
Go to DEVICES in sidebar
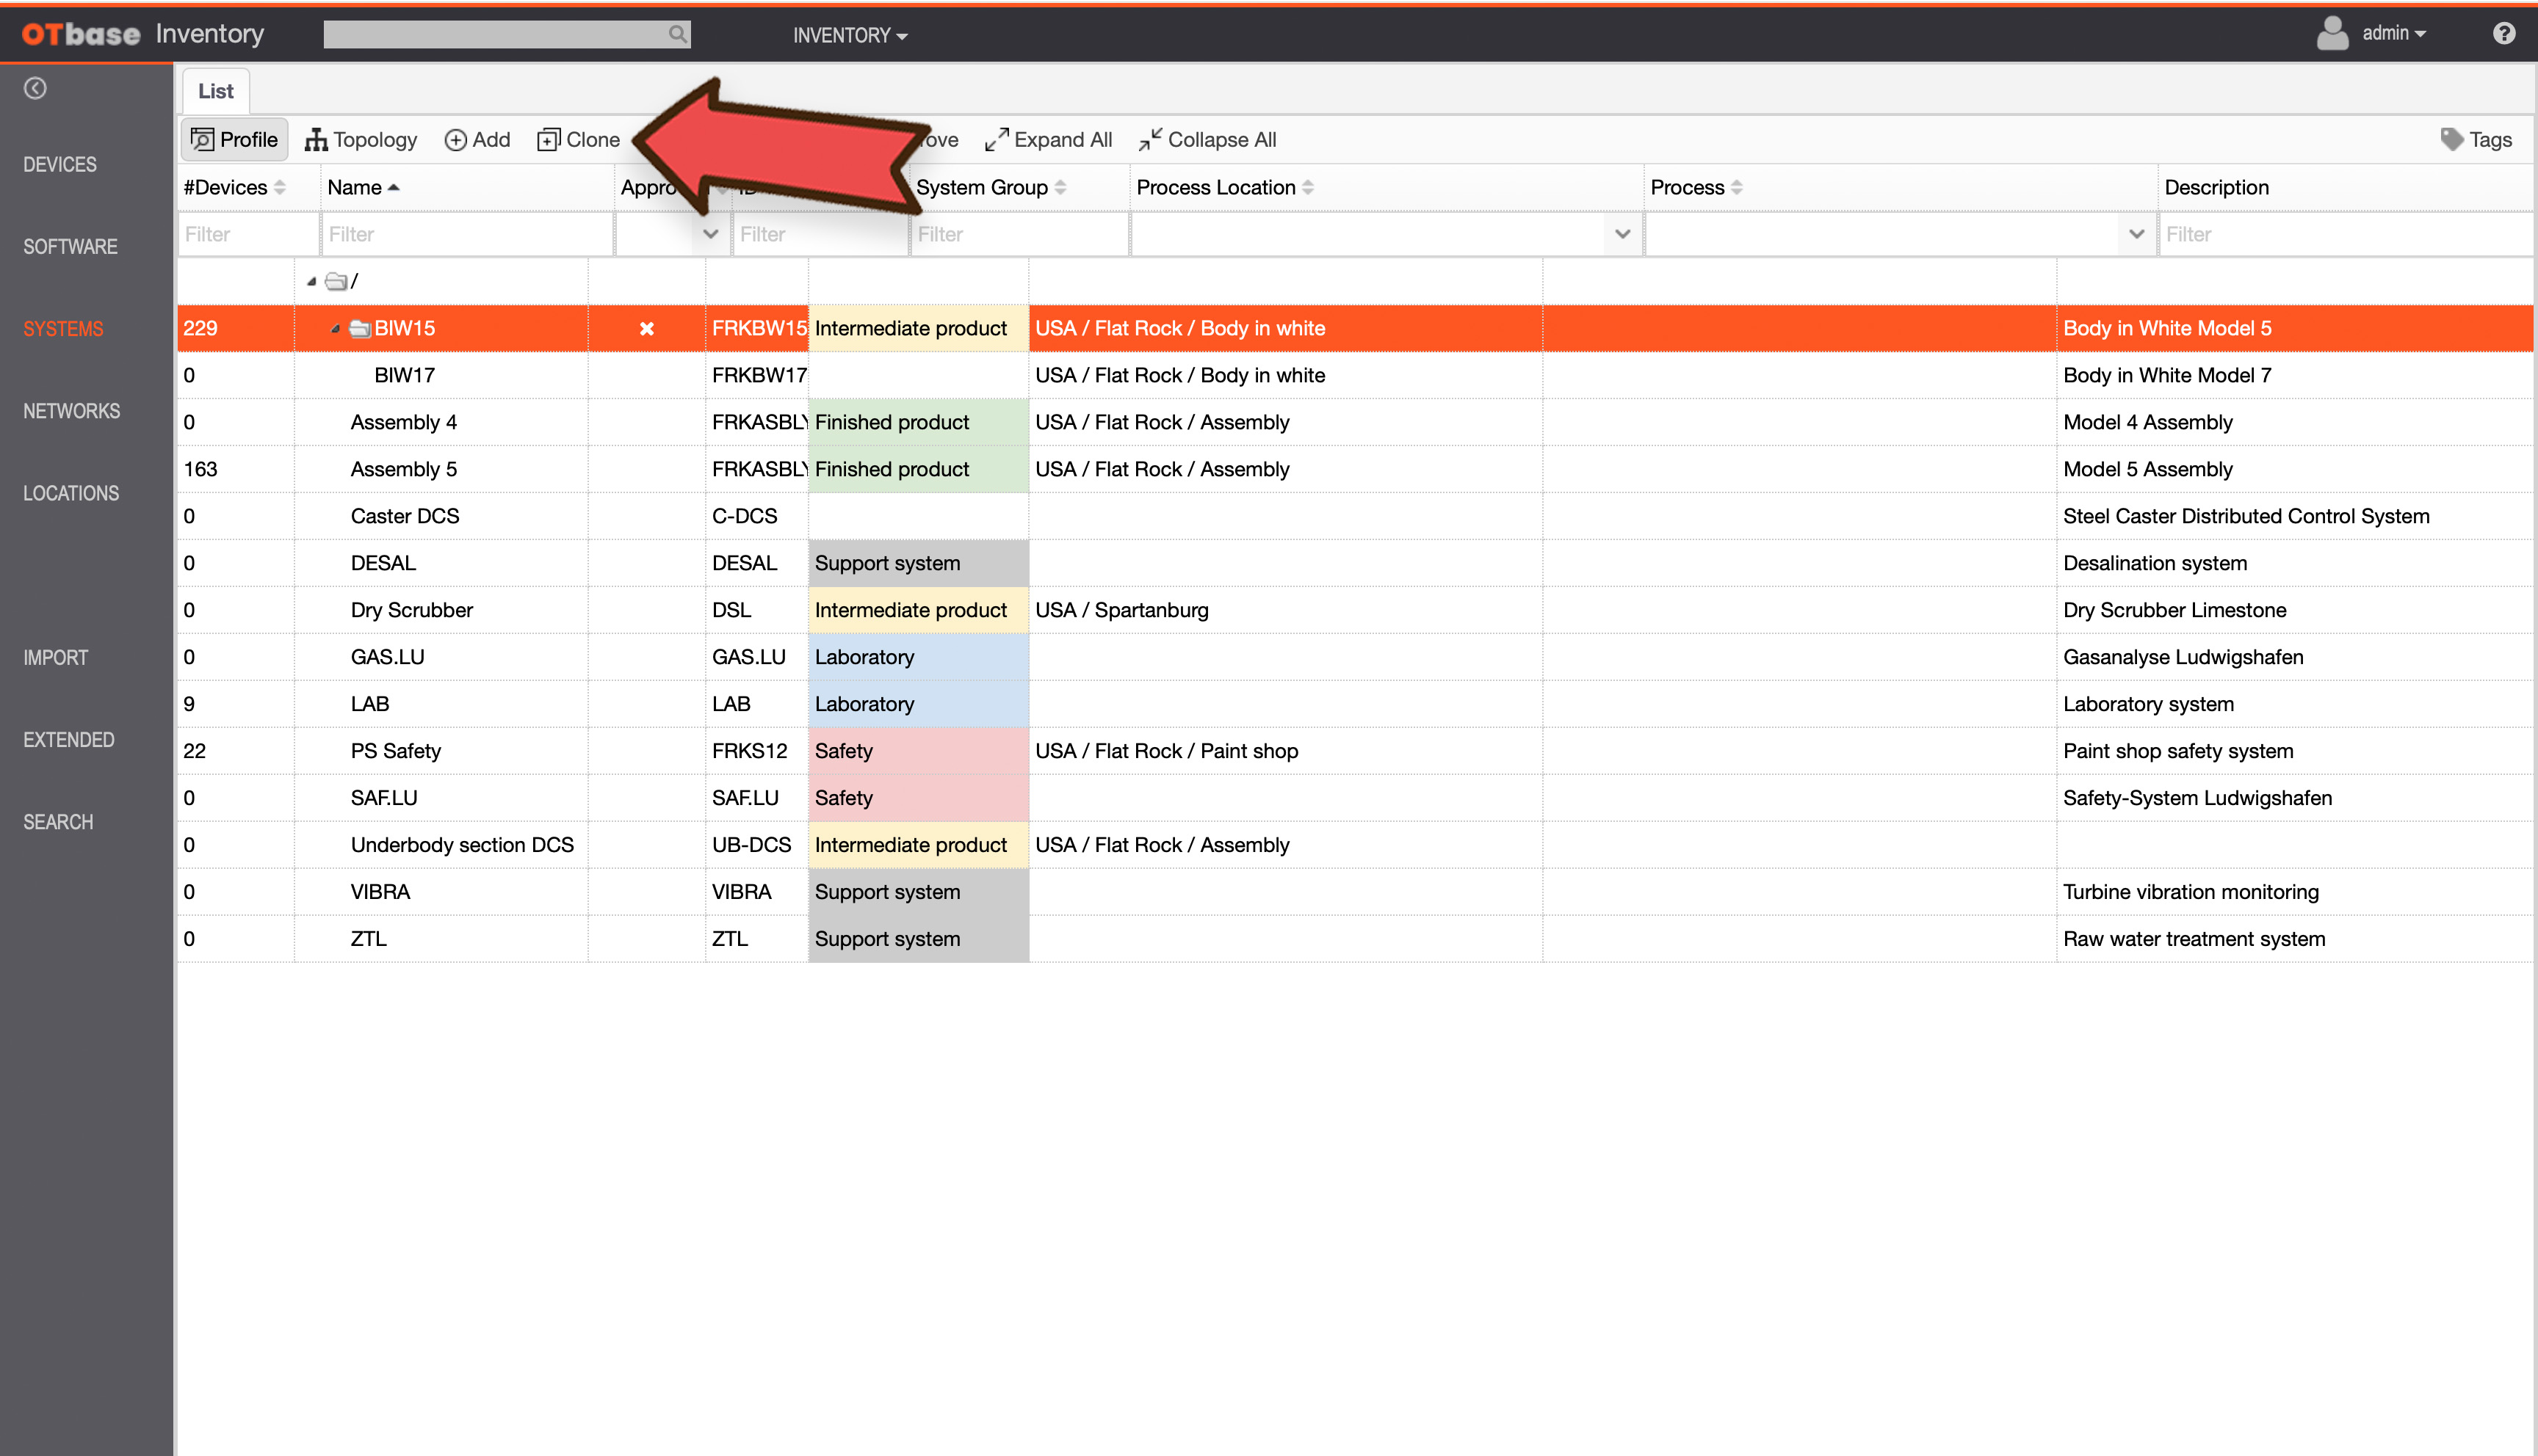[60, 165]
